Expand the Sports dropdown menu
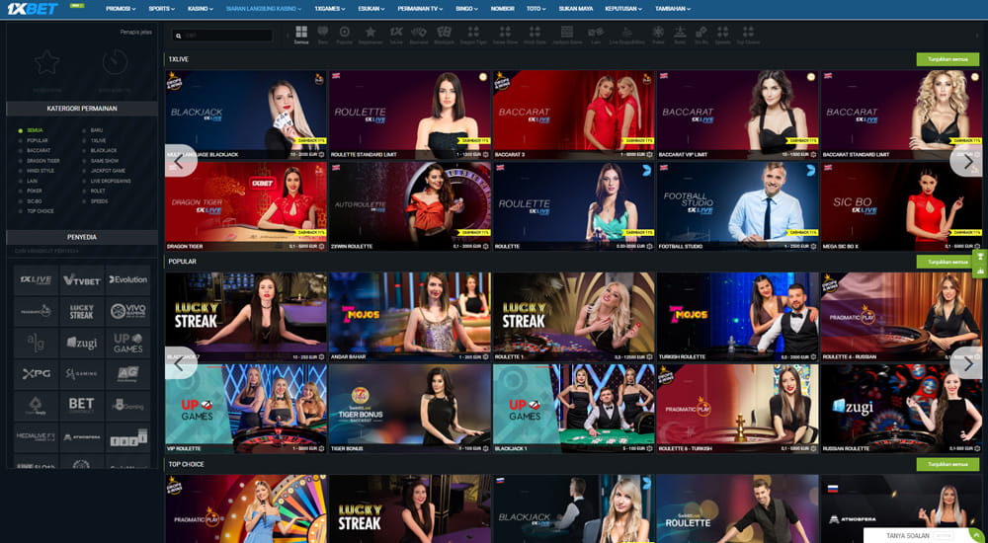Image resolution: width=988 pixels, height=543 pixels. (161, 9)
